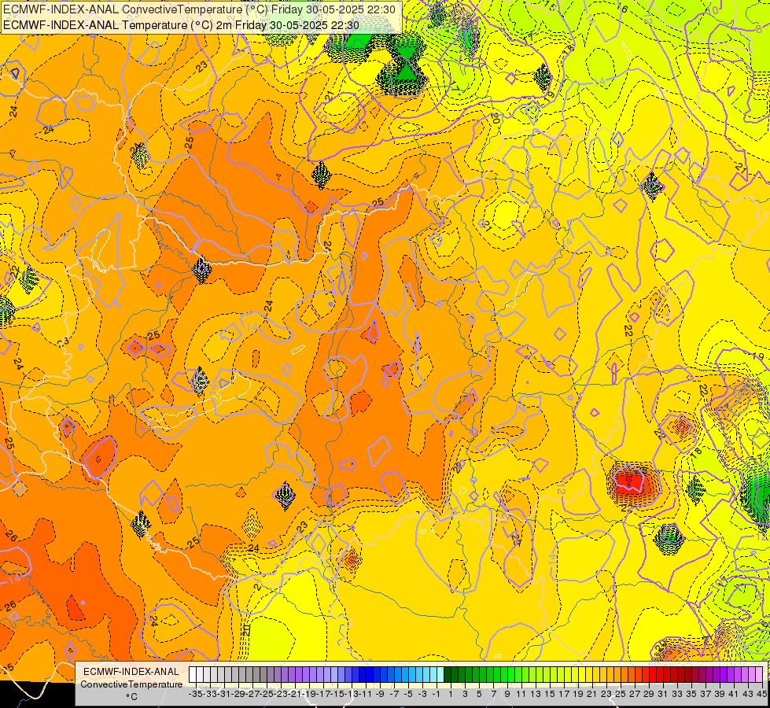Image resolution: width=770 pixels, height=708 pixels.
Task: Select the deep blue swatch above -11 in the legend
Action: pyautogui.click(x=363, y=675)
